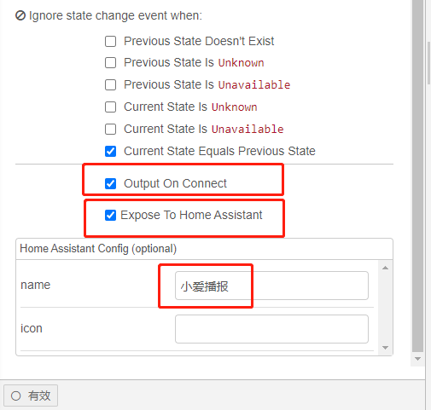Disable Output On Connect checkbox

click(x=110, y=183)
